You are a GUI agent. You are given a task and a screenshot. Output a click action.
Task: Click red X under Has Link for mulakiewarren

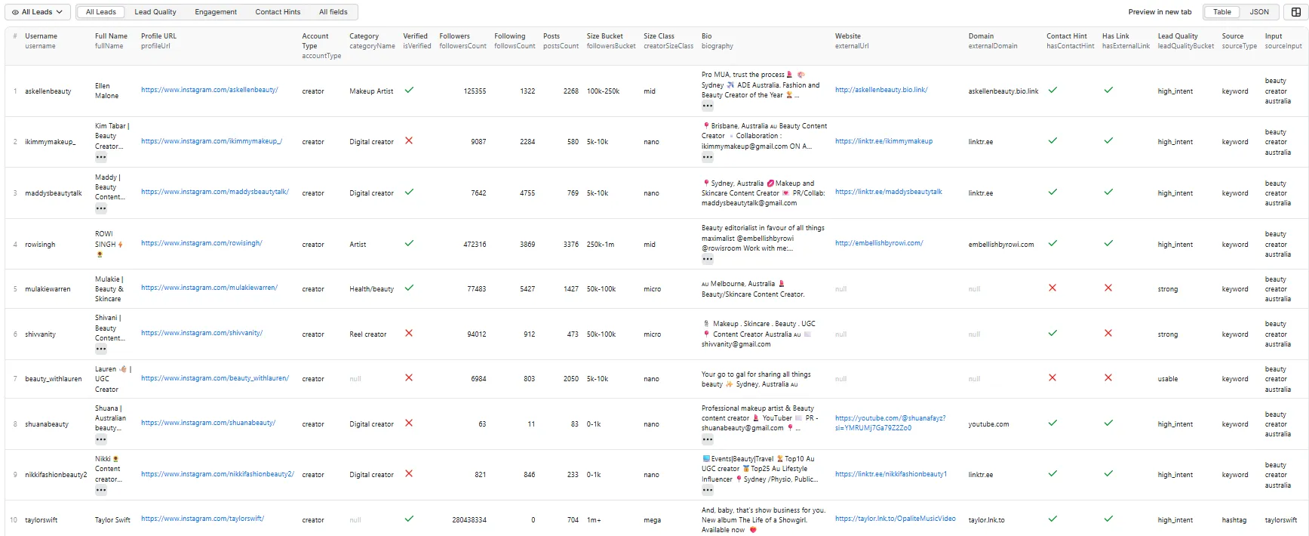tap(1108, 288)
